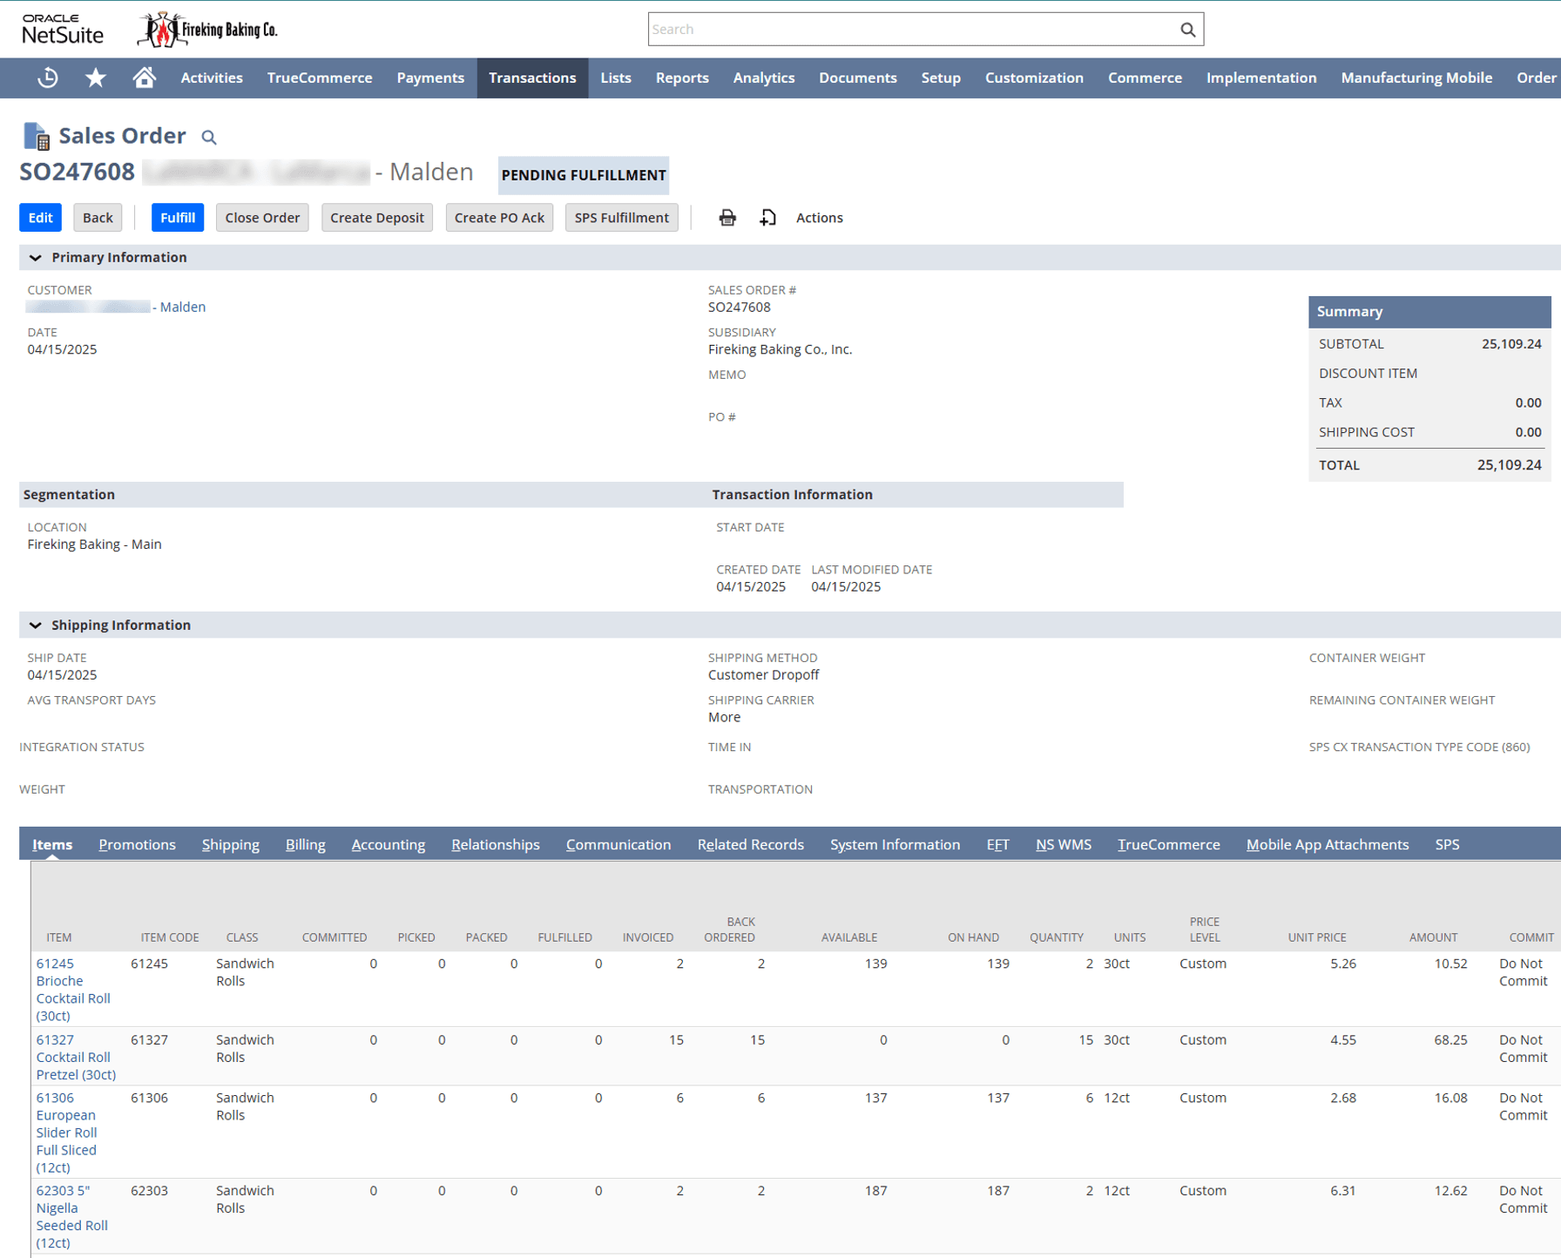Switch to the Promotions subtab

[x=137, y=844]
